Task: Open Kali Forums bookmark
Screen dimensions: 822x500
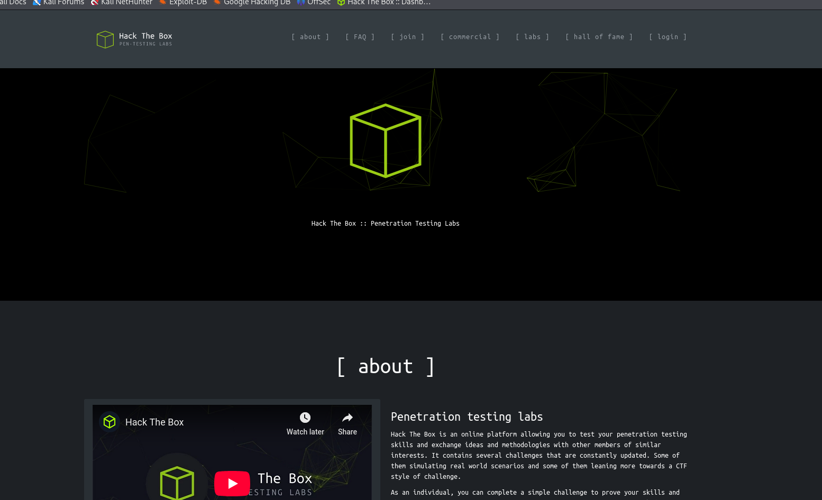Action: (x=58, y=3)
